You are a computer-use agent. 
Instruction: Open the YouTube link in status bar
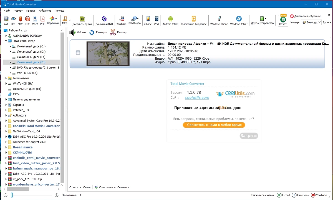click(x=319, y=195)
